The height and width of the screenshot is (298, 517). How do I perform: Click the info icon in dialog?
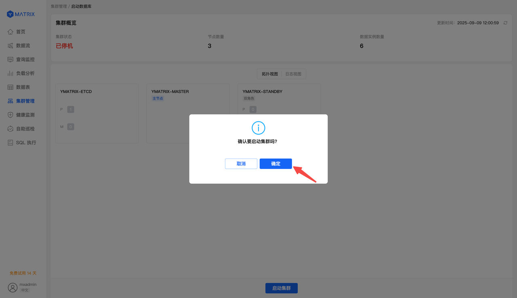pyautogui.click(x=258, y=128)
